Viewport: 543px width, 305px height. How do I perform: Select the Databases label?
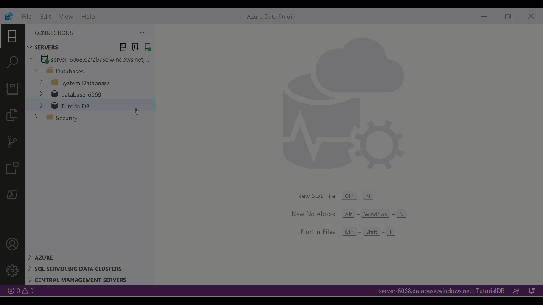70,71
